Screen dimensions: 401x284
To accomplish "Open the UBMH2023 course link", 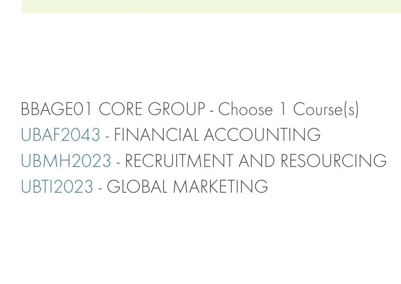I will [66, 161].
